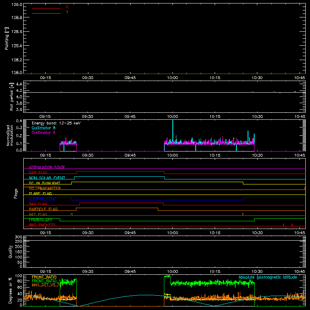Click the 129.0 tick label
Screen dimensions: 310x310
pyautogui.click(x=17, y=5)
